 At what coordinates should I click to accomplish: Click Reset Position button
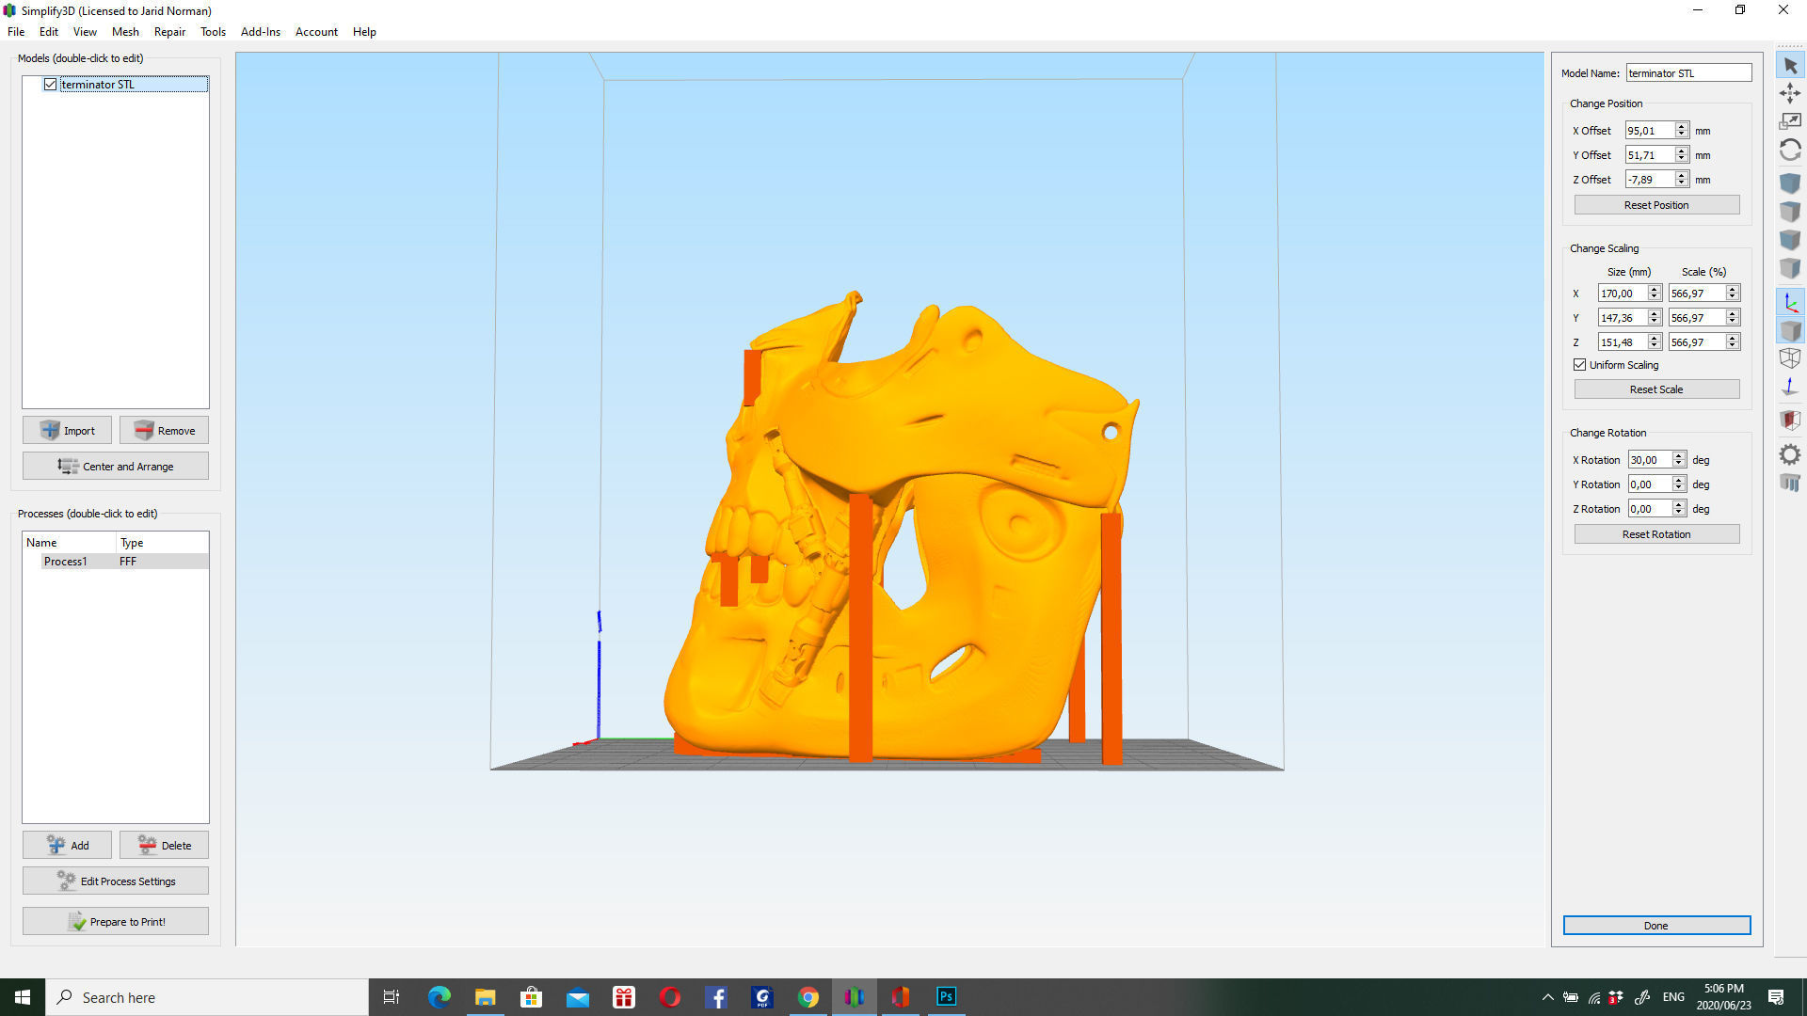[1656, 205]
